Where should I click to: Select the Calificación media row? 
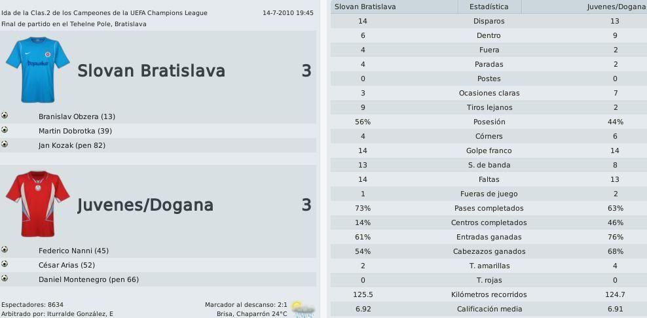pos(489,309)
